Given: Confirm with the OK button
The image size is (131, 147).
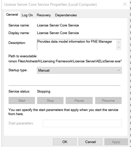Looking at the screenshot, I should coord(65,142).
